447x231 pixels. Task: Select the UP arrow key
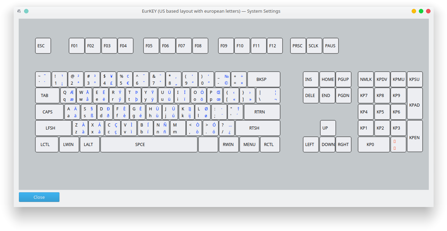pos(327,128)
